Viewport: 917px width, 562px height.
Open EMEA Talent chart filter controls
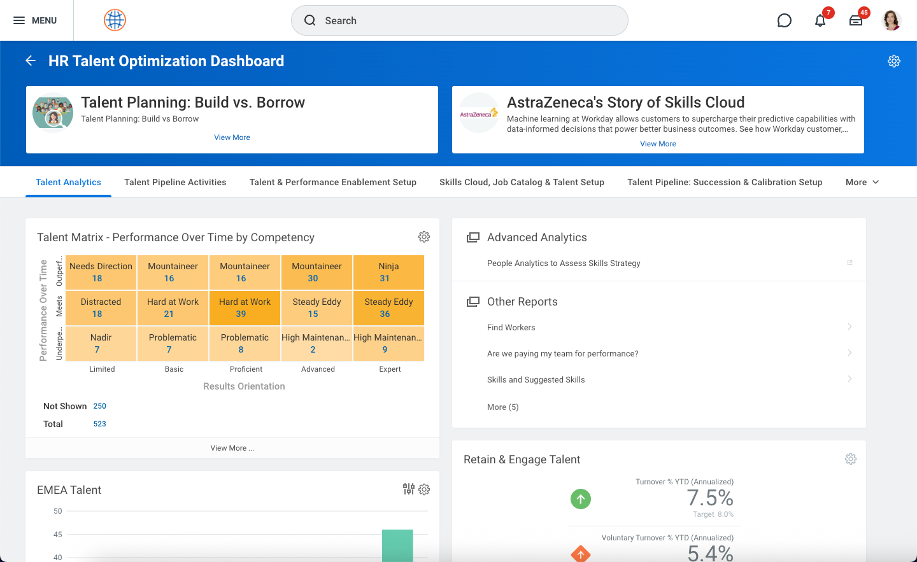point(409,489)
